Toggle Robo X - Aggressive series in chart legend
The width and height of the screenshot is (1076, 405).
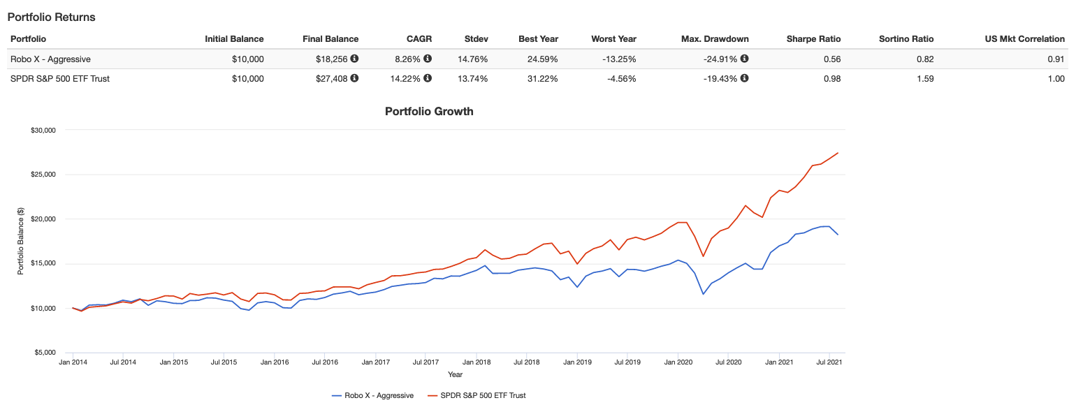(x=379, y=395)
